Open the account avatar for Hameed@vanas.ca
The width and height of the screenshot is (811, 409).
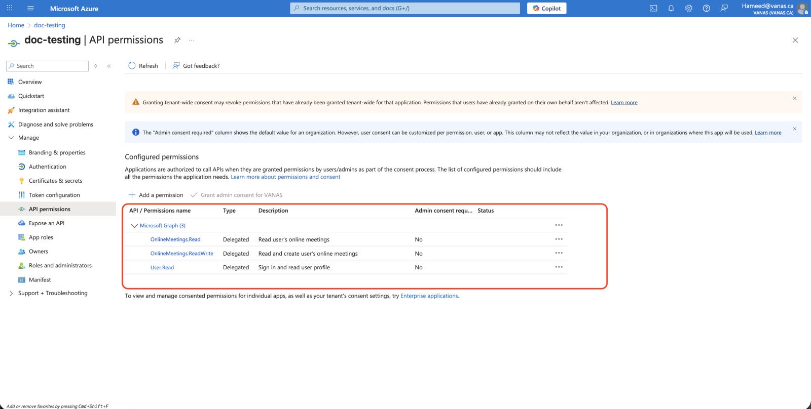pyautogui.click(x=802, y=8)
